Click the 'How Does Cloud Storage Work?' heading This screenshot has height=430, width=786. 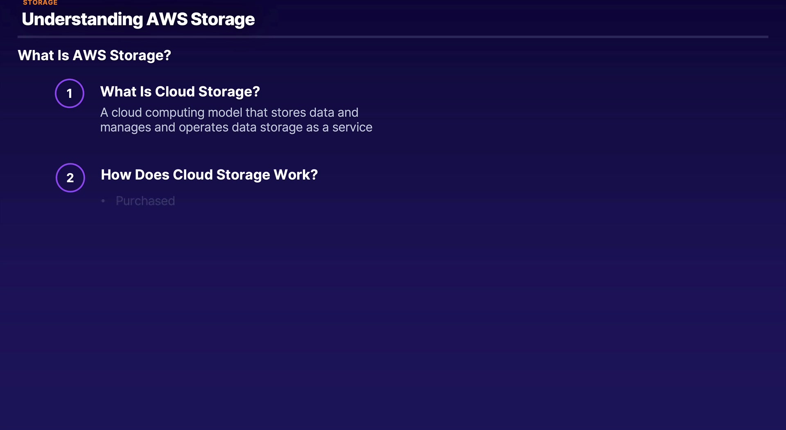(209, 175)
